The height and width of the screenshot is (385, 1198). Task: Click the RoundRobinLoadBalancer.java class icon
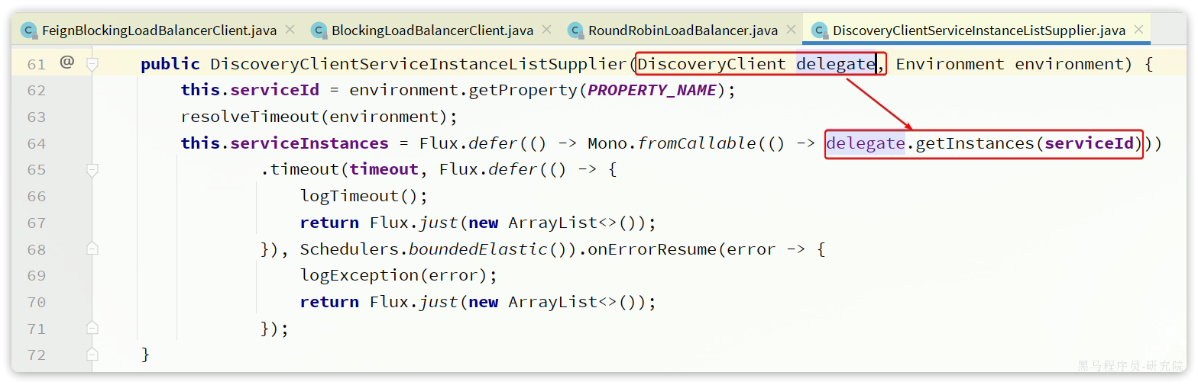(575, 30)
